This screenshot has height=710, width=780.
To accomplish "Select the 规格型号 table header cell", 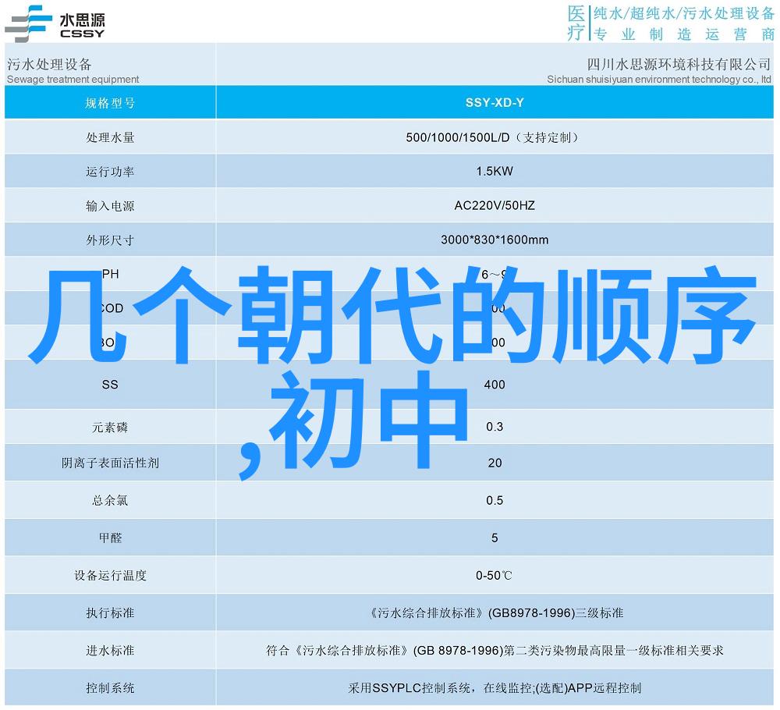I will (110, 102).
